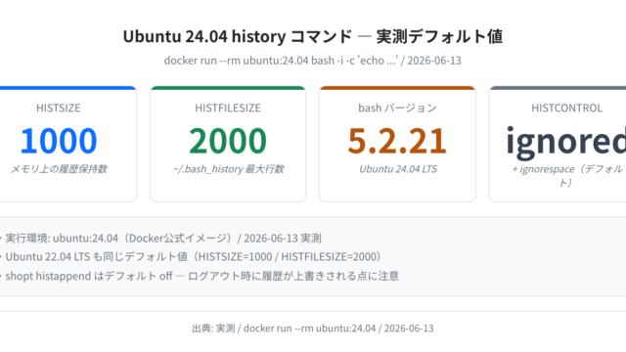Click the blue top bar of HISTSIZE card
The height and width of the screenshot is (352, 626).
pos(68,88)
